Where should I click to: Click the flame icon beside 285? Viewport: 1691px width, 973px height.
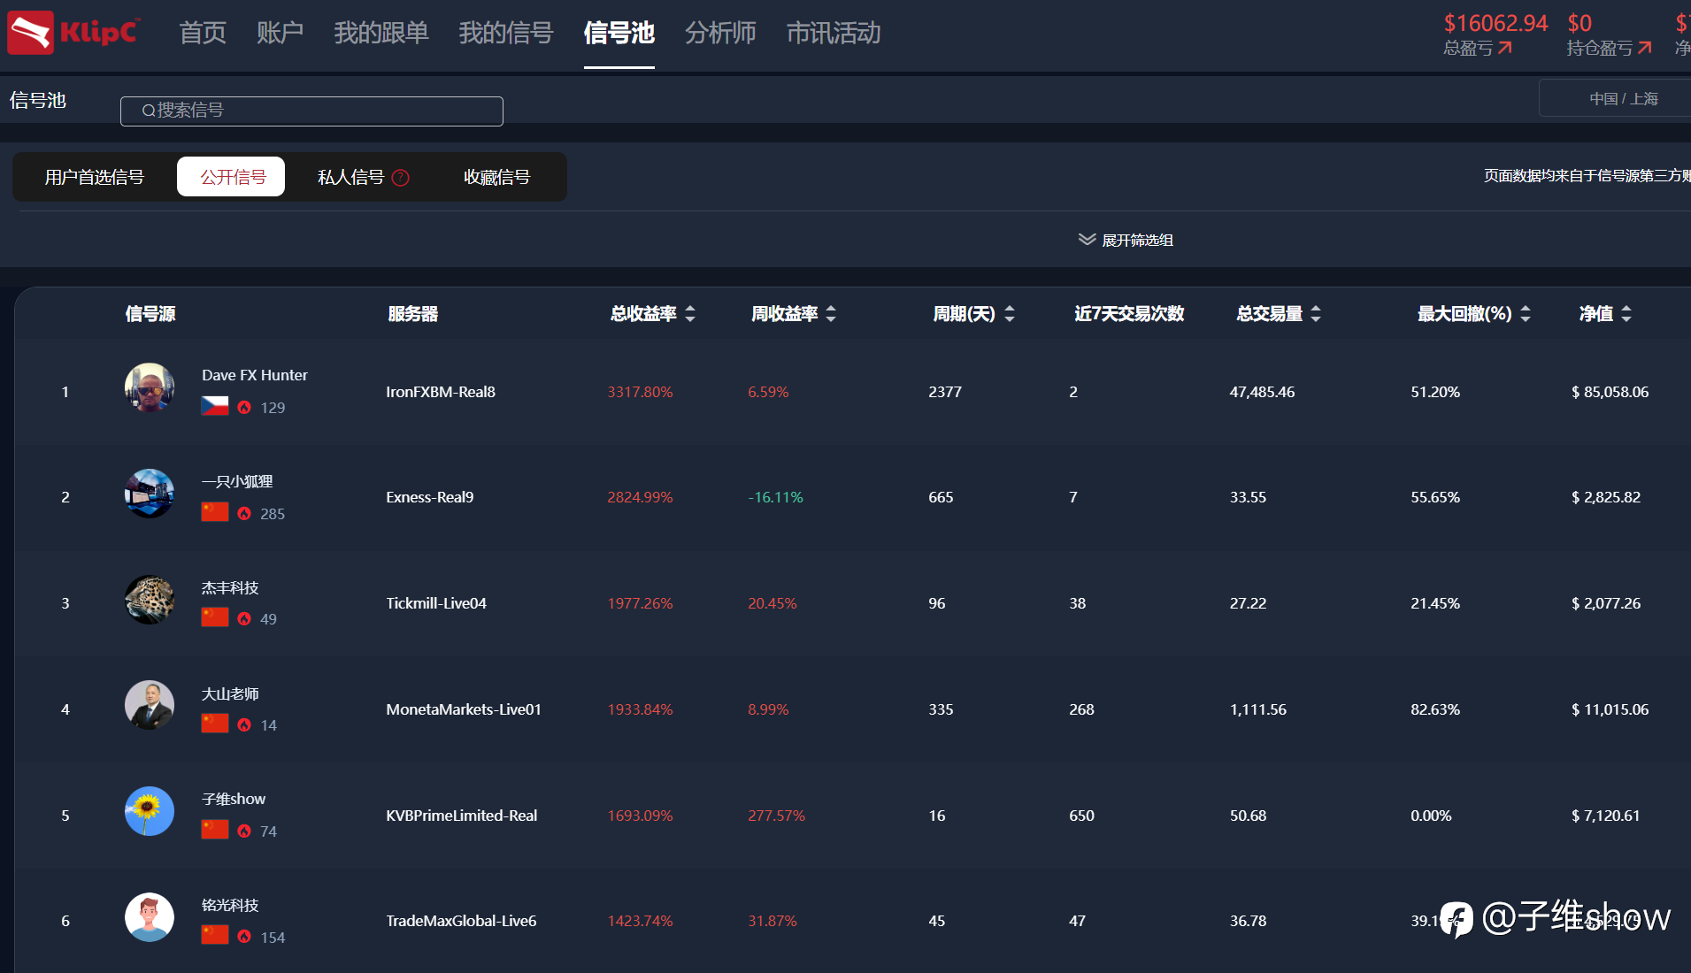(x=244, y=514)
